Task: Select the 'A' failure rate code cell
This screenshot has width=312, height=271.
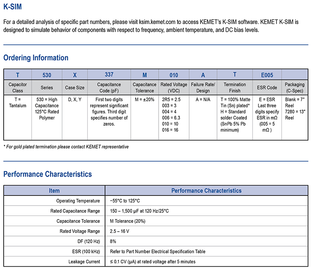Action: pyautogui.click(x=203, y=75)
